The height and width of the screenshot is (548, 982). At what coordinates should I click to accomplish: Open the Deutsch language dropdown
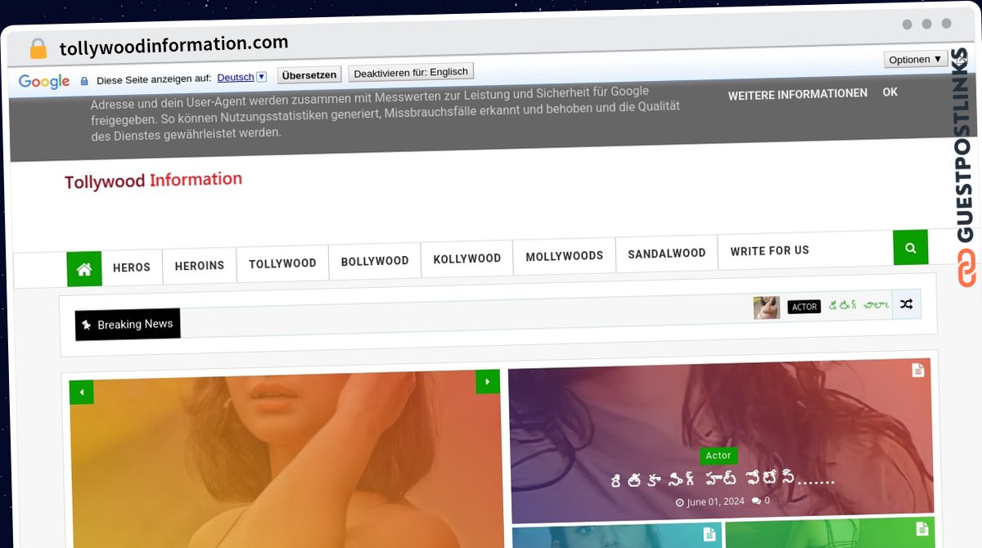click(241, 77)
